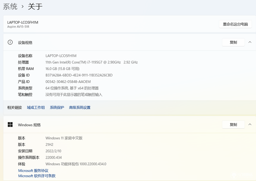Image resolution: width=256 pixels, height=181 pixels.
Task: Open the 域或工作组 link
Action: click(36, 107)
